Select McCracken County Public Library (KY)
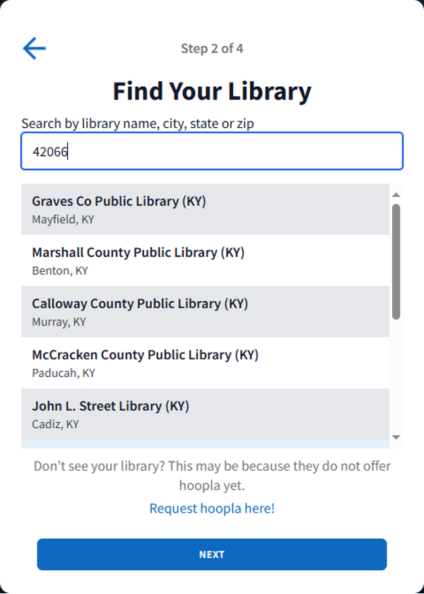 [205, 363]
